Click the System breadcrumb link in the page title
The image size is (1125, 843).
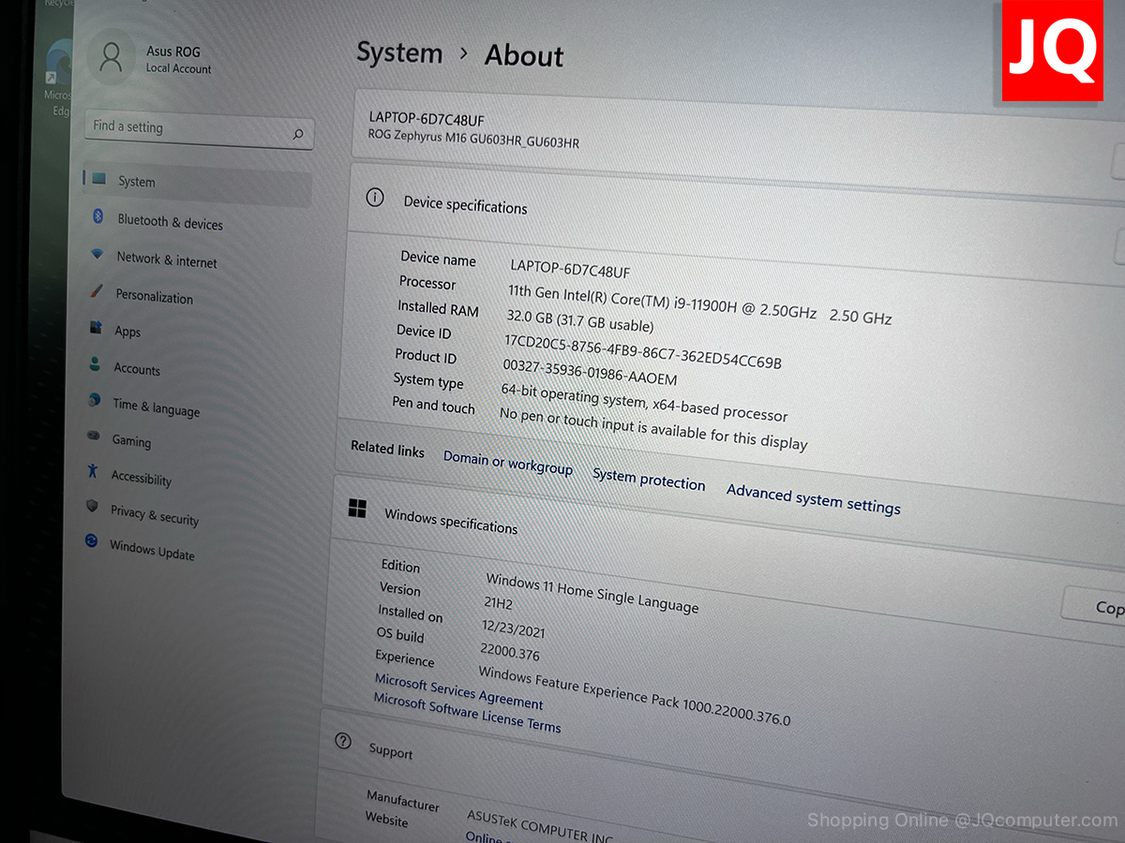pos(398,52)
